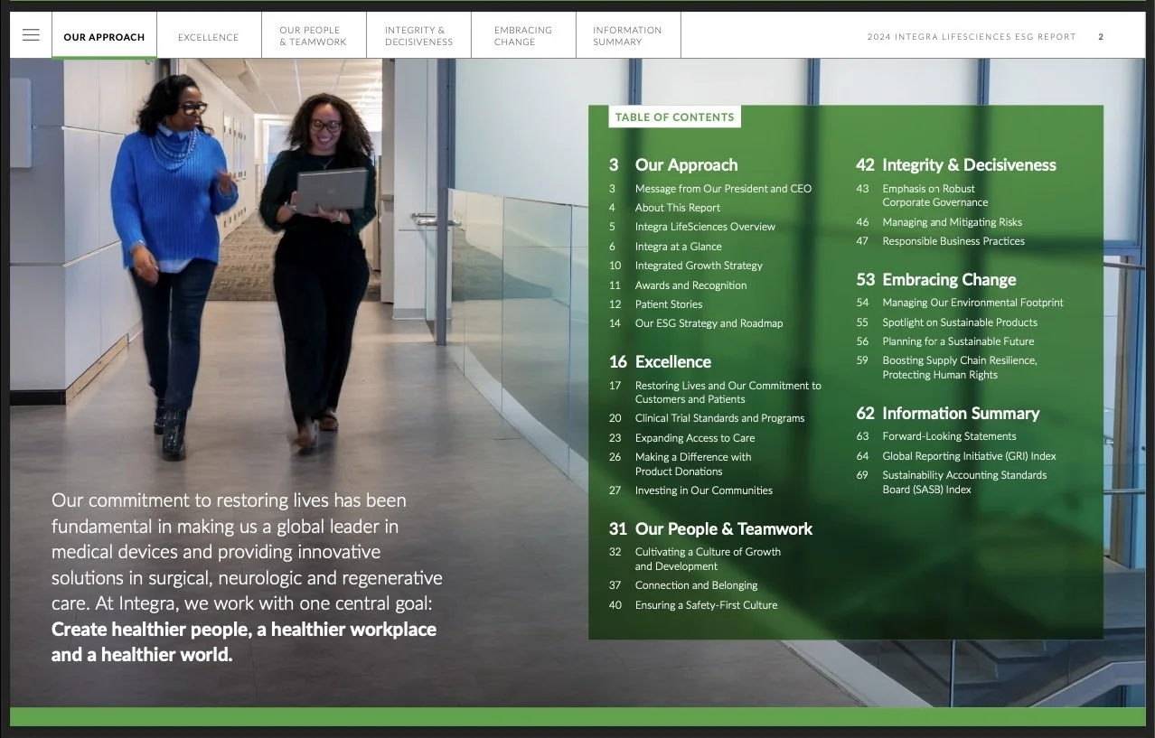Open Cultivating a Culture of Growth entry
This screenshot has height=738, width=1155.
[x=695, y=559]
